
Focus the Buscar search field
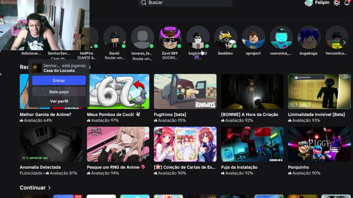186,3
